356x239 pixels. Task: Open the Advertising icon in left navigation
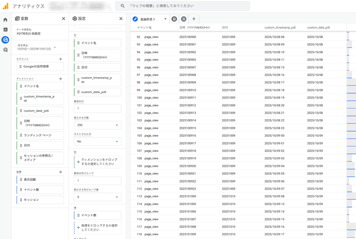click(5, 50)
